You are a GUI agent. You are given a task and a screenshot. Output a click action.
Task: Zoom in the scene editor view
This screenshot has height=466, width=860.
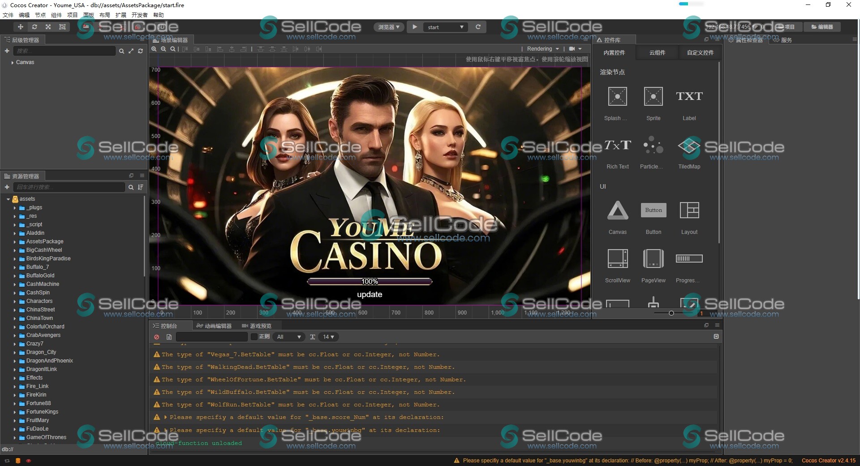tap(154, 49)
